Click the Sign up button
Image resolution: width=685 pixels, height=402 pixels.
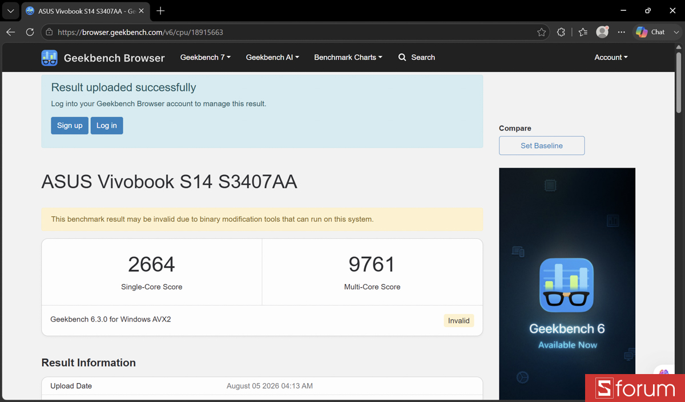pyautogui.click(x=70, y=125)
